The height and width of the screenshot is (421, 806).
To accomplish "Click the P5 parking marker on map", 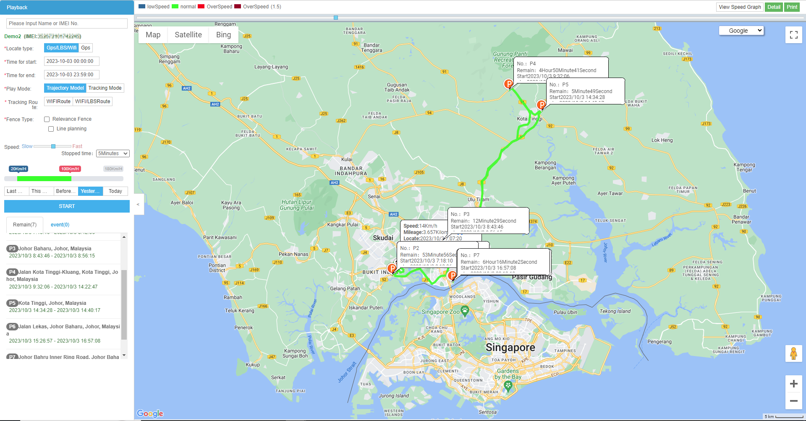I will [541, 104].
